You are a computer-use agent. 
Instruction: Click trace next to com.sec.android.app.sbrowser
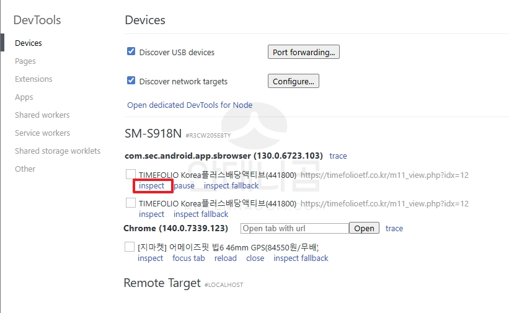tap(338, 156)
